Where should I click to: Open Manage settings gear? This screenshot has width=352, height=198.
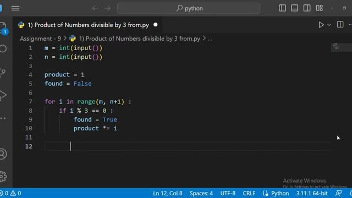click(x=3, y=177)
